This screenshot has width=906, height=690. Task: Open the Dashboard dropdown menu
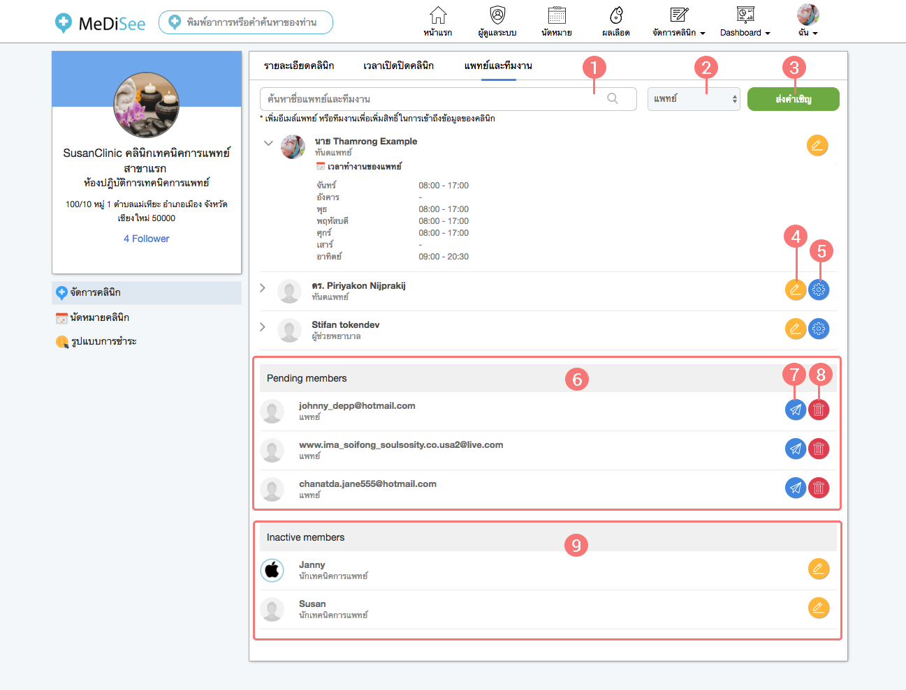(745, 32)
